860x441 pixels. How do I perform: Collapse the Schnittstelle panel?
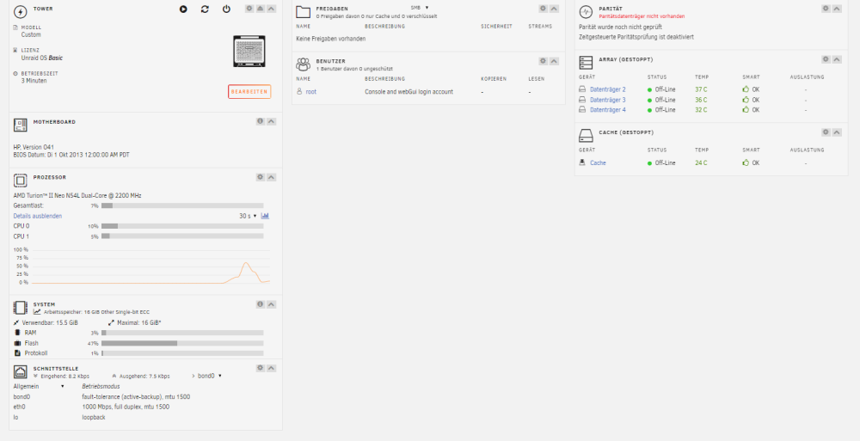coord(272,368)
